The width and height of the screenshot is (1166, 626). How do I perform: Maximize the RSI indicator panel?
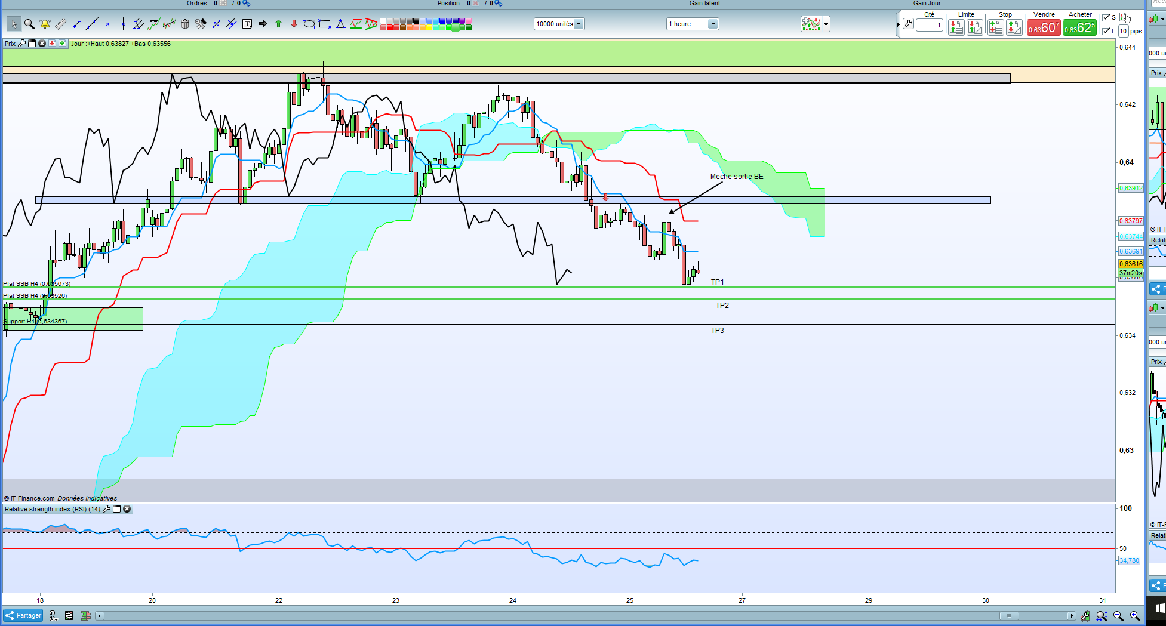tap(117, 509)
